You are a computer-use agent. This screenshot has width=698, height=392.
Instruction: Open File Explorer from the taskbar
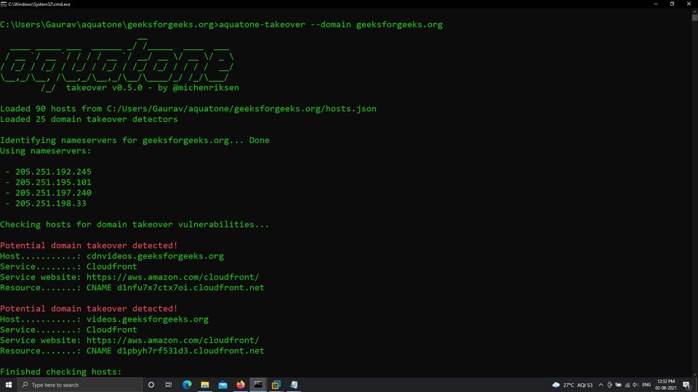pyautogui.click(x=205, y=385)
